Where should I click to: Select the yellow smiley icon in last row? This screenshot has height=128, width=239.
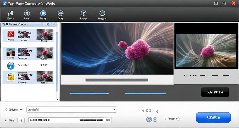[x=11, y=77]
